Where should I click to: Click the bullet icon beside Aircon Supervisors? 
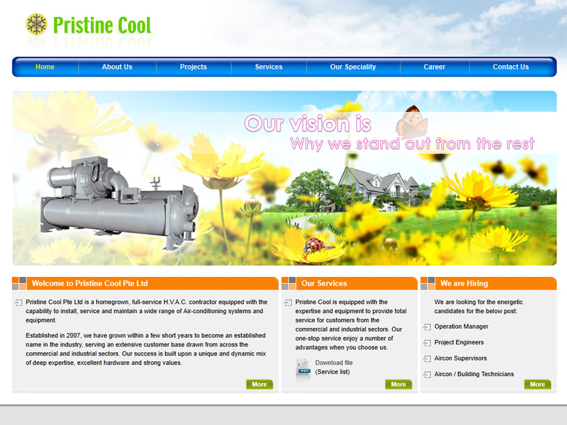click(x=427, y=359)
